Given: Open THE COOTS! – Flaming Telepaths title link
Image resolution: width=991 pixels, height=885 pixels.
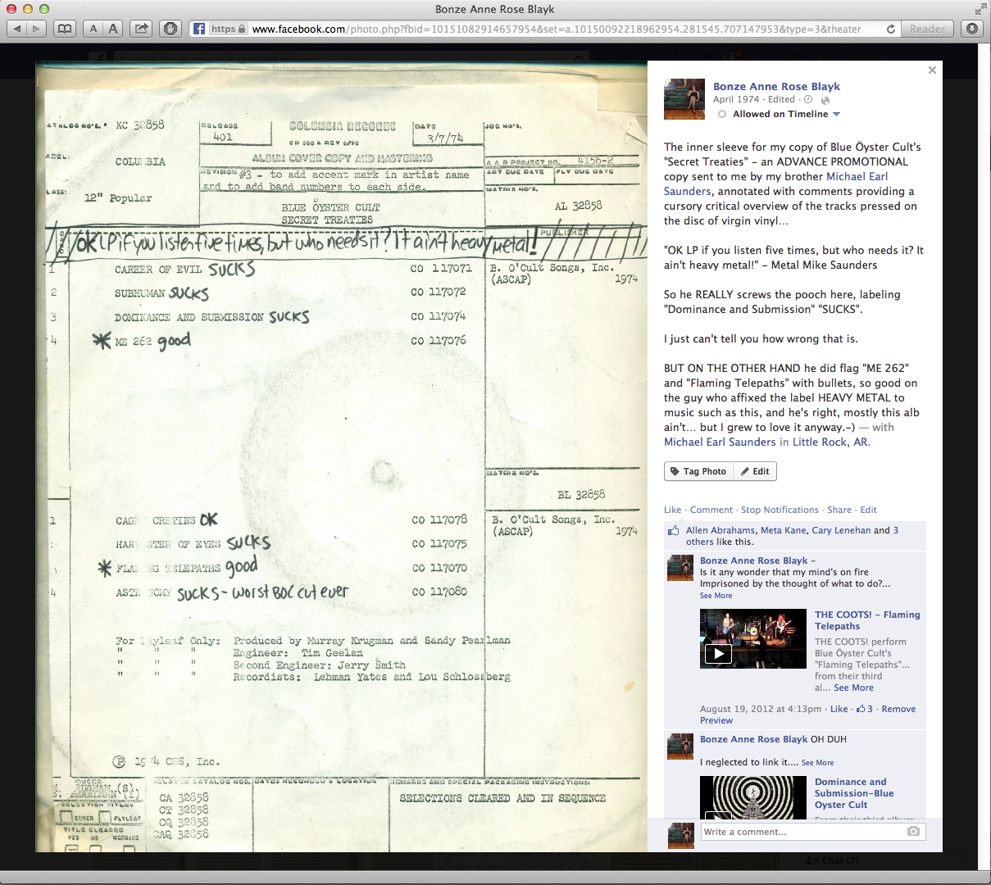Looking at the screenshot, I should click(867, 620).
